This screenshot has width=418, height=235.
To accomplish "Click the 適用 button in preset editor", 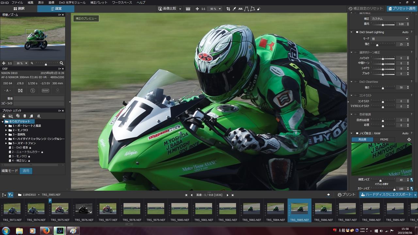I will [26, 171].
